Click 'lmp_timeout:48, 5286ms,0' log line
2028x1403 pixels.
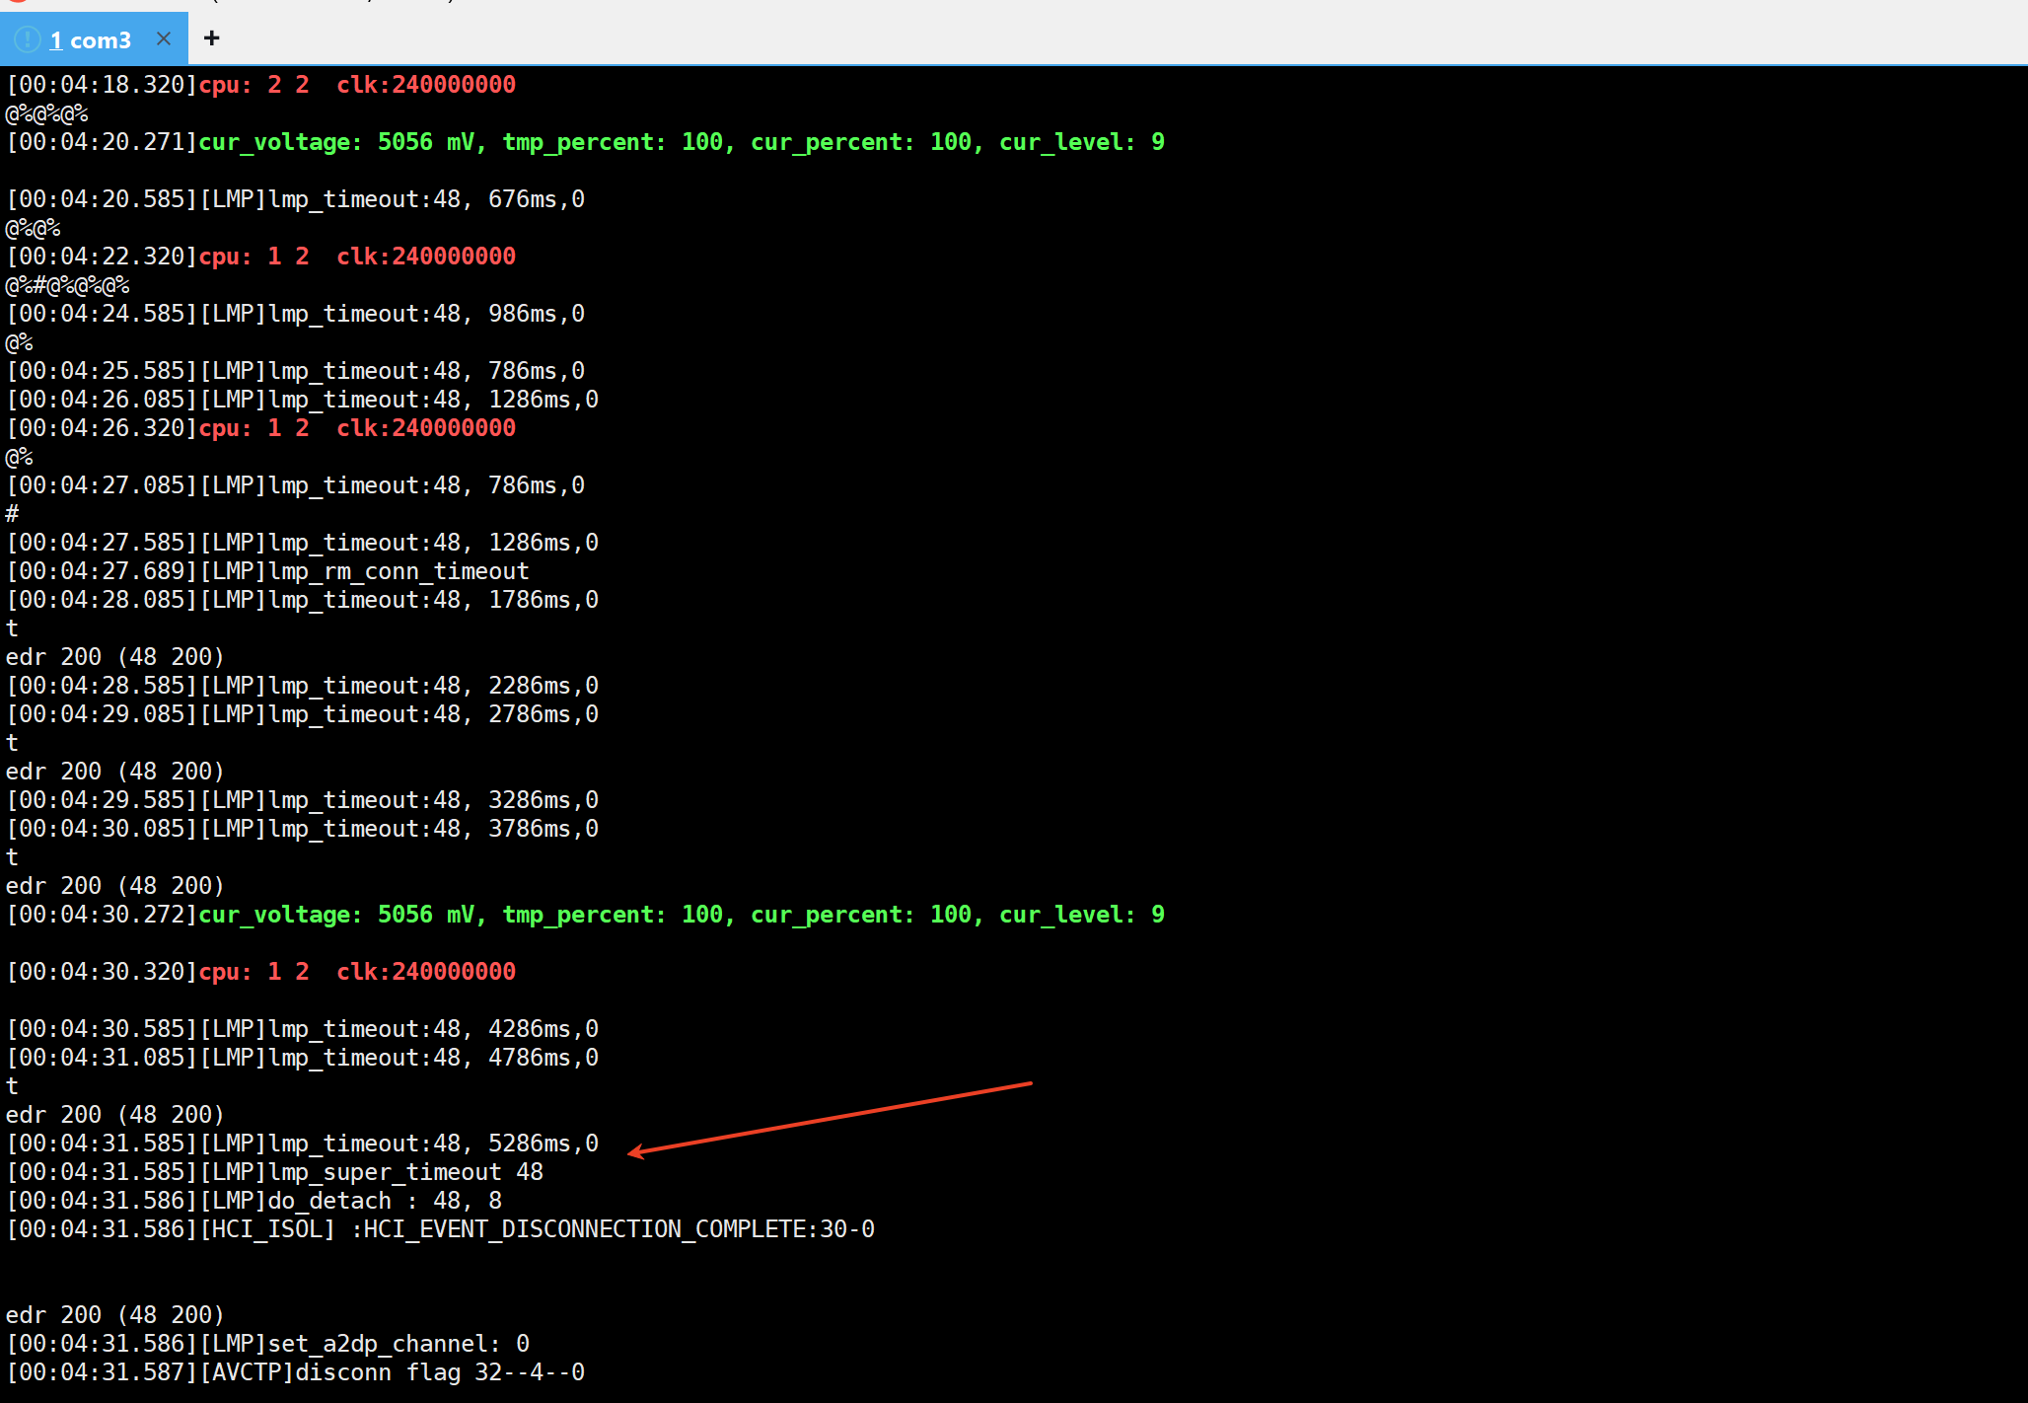pos(303,1144)
